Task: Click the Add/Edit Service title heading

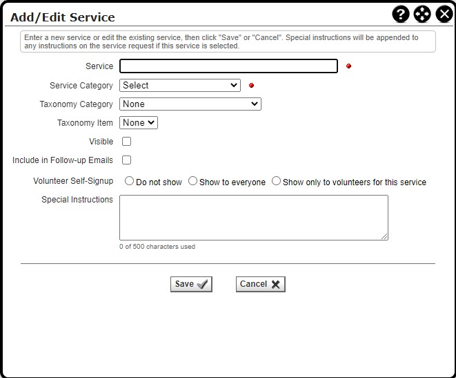Action: [63, 17]
